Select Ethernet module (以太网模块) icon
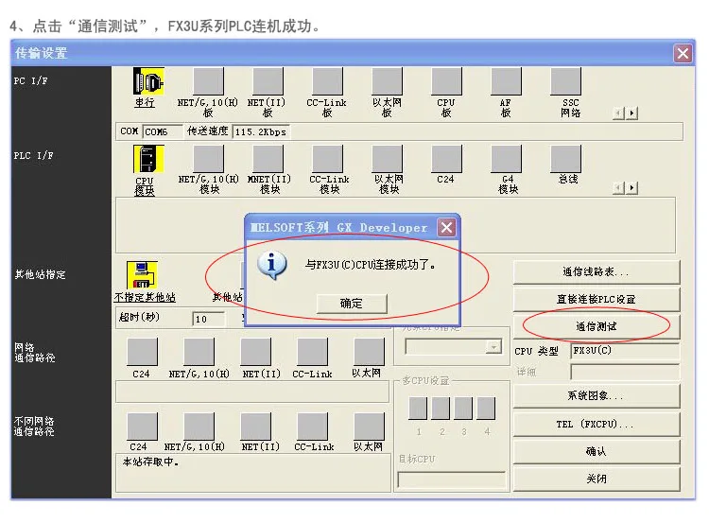709x523 pixels. [387, 159]
